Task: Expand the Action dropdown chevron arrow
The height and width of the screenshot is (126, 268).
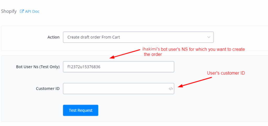Action: [209, 37]
